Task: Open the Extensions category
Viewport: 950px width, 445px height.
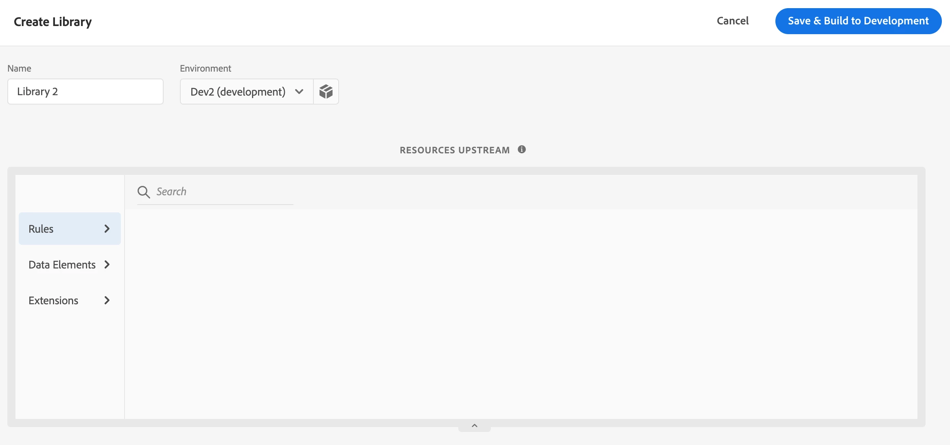Action: [53, 301]
